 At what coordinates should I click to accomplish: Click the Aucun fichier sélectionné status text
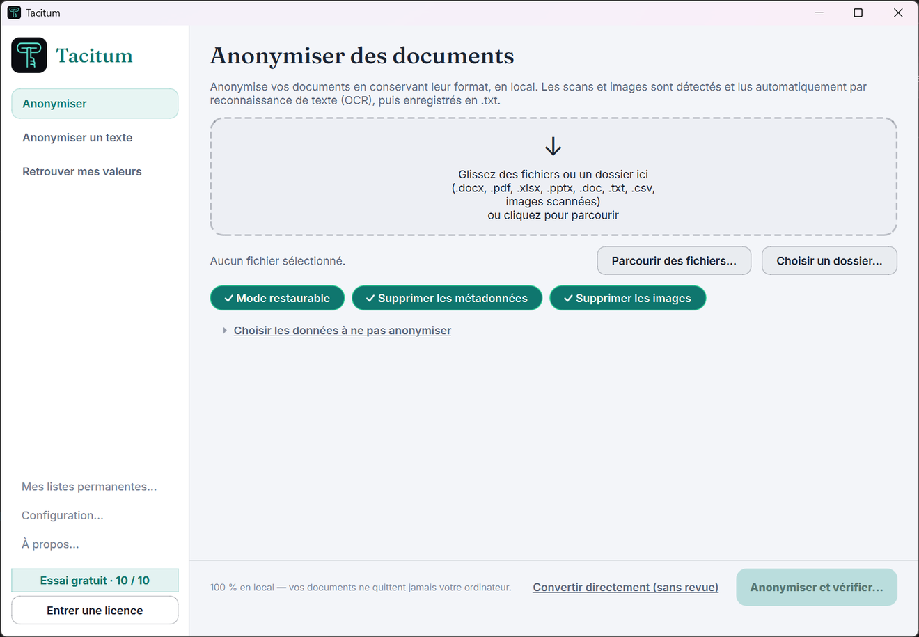(278, 261)
